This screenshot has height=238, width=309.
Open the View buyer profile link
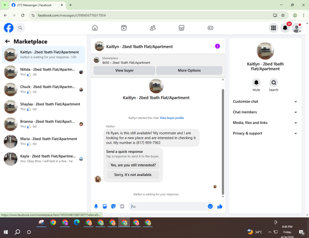tap(172, 118)
